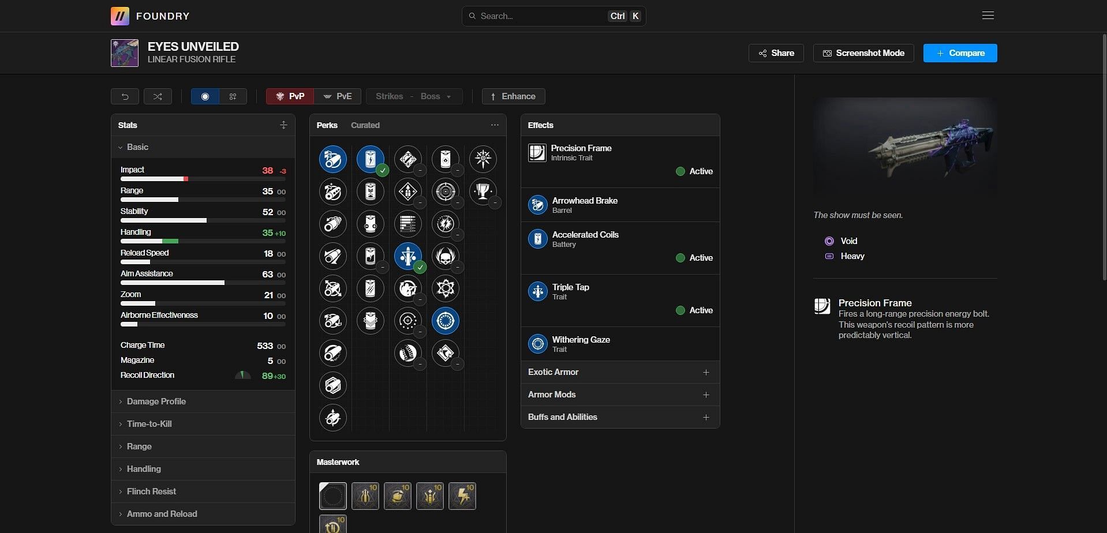1107x533 pixels.
Task: Select the Fluted Barrel perk icon
Action: coord(333,288)
